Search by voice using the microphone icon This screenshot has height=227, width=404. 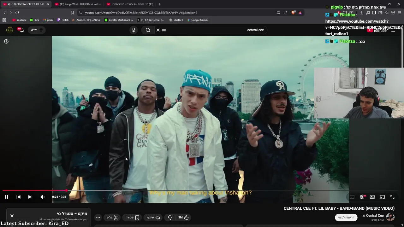[x=134, y=30]
